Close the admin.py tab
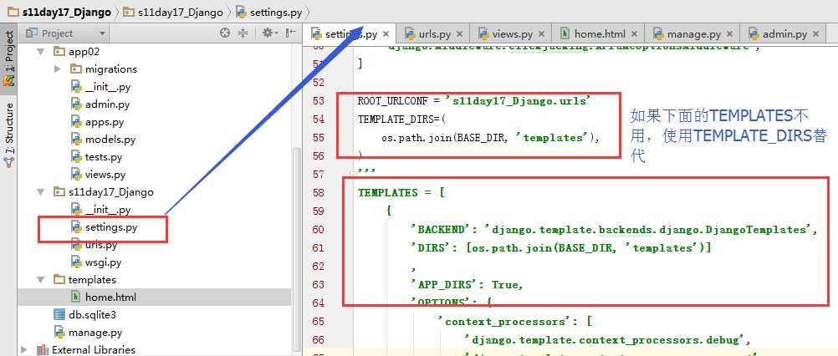 coord(815,34)
